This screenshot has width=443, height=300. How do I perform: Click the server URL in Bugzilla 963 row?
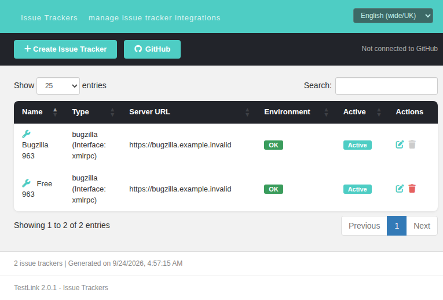point(180,145)
